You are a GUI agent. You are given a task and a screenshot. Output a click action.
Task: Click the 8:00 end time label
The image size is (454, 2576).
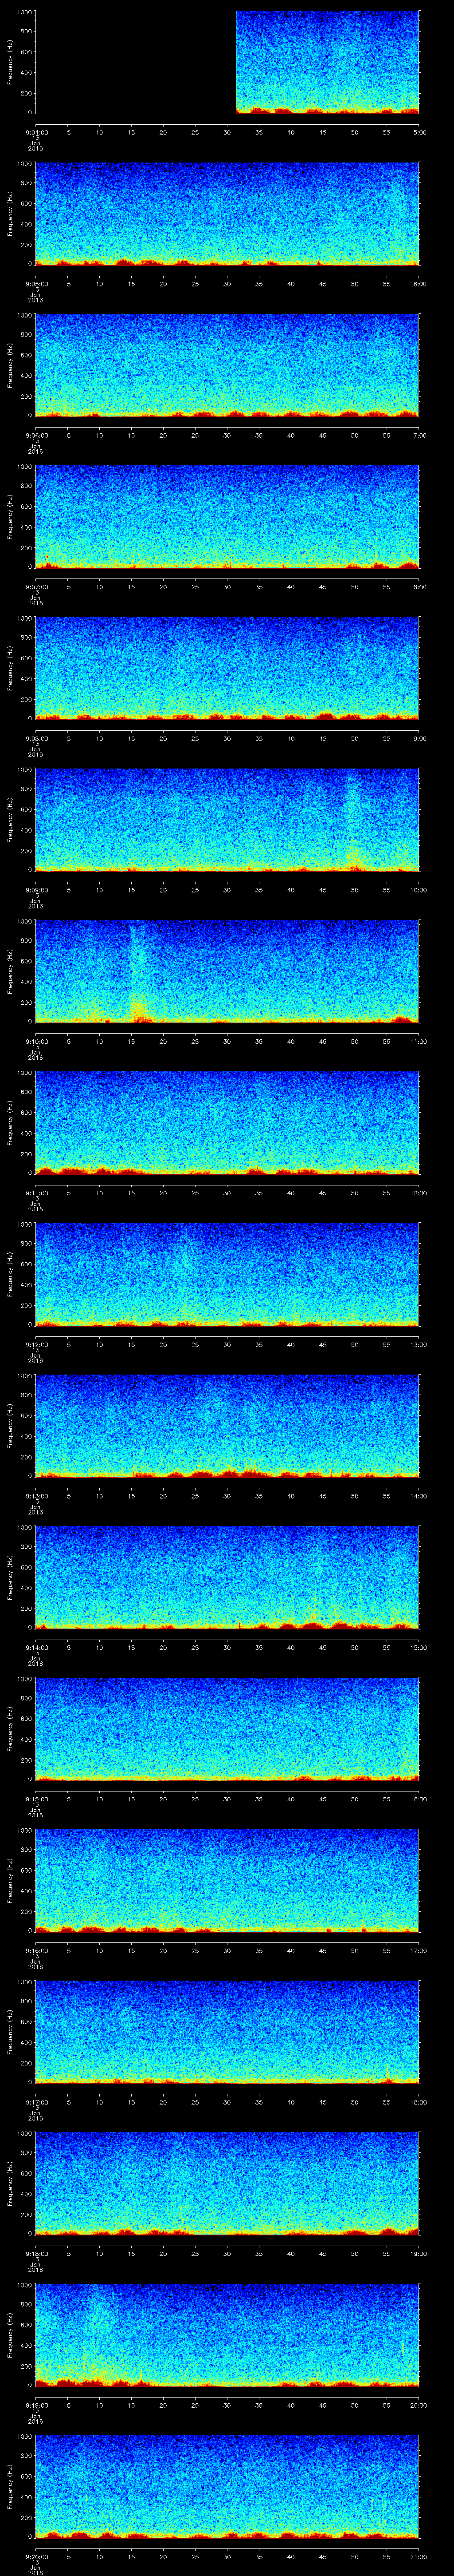(x=419, y=587)
